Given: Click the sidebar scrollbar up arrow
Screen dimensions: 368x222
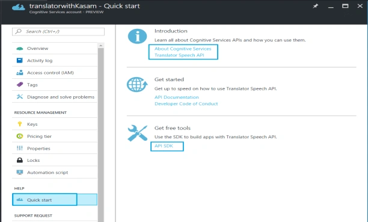Looking at the screenshot, I should coord(100,45).
